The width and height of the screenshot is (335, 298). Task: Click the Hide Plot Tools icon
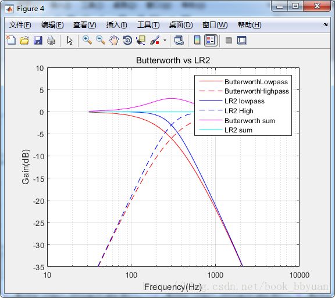pyautogui.click(x=229, y=40)
